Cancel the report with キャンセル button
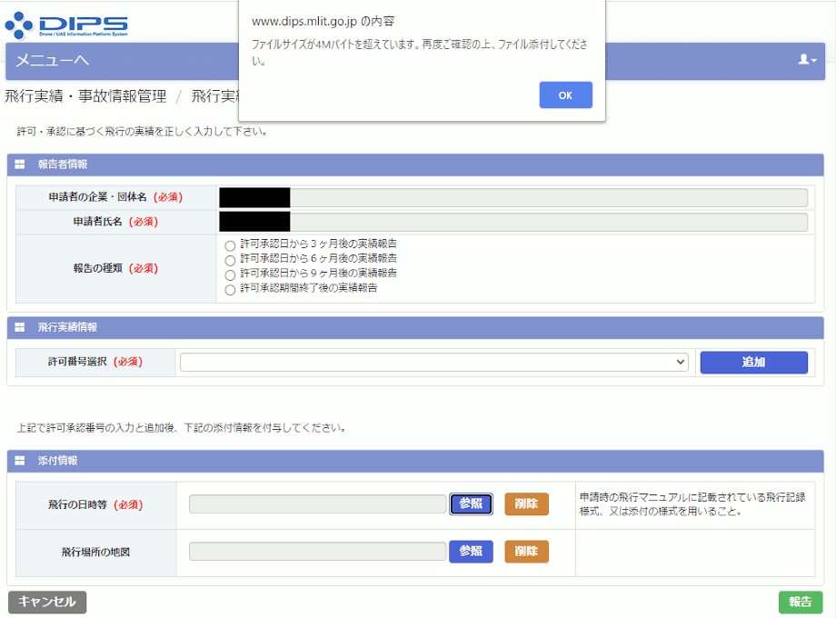 (45, 602)
